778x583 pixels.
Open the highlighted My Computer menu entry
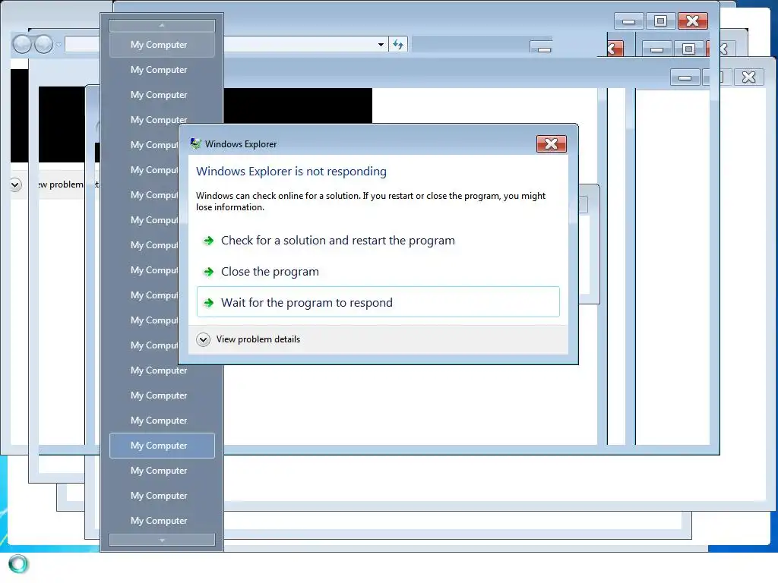pyautogui.click(x=162, y=445)
